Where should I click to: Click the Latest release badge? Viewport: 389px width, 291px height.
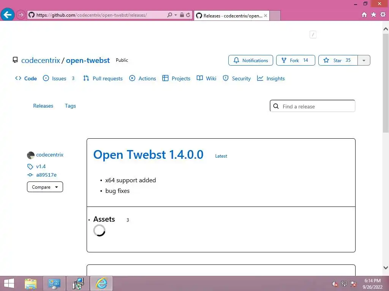[x=221, y=156]
